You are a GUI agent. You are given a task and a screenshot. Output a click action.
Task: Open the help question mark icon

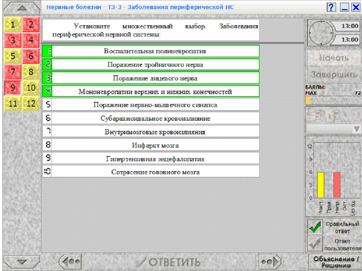[x=331, y=7]
